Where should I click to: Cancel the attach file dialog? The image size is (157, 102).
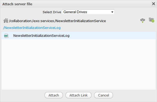pyautogui.click(x=104, y=95)
